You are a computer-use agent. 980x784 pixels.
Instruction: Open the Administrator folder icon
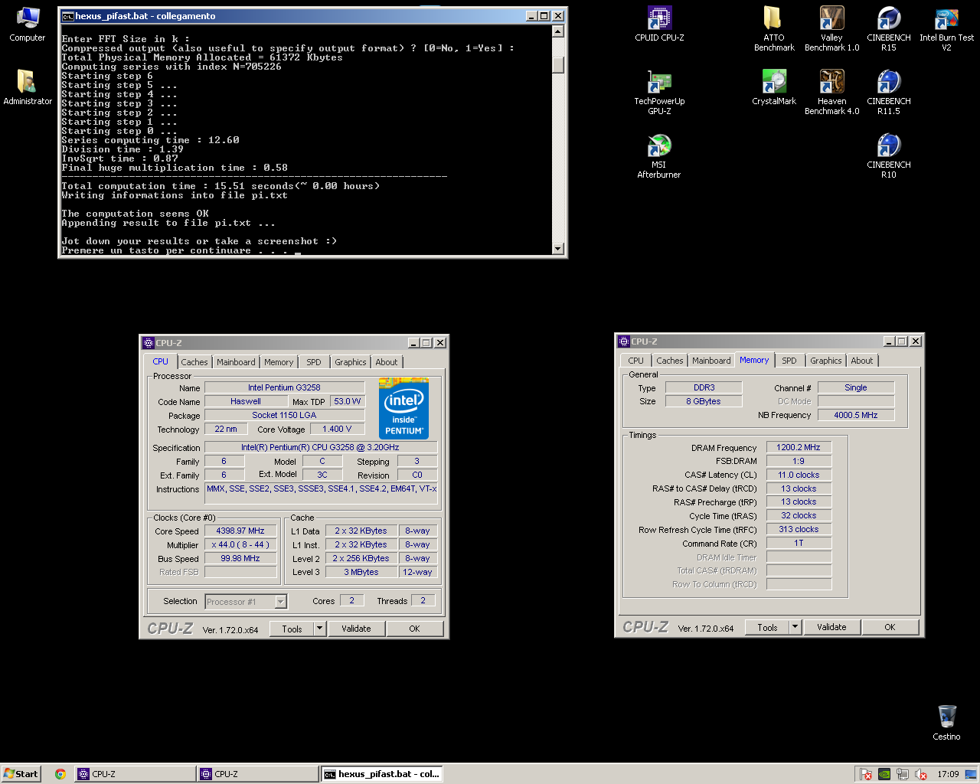28,87
